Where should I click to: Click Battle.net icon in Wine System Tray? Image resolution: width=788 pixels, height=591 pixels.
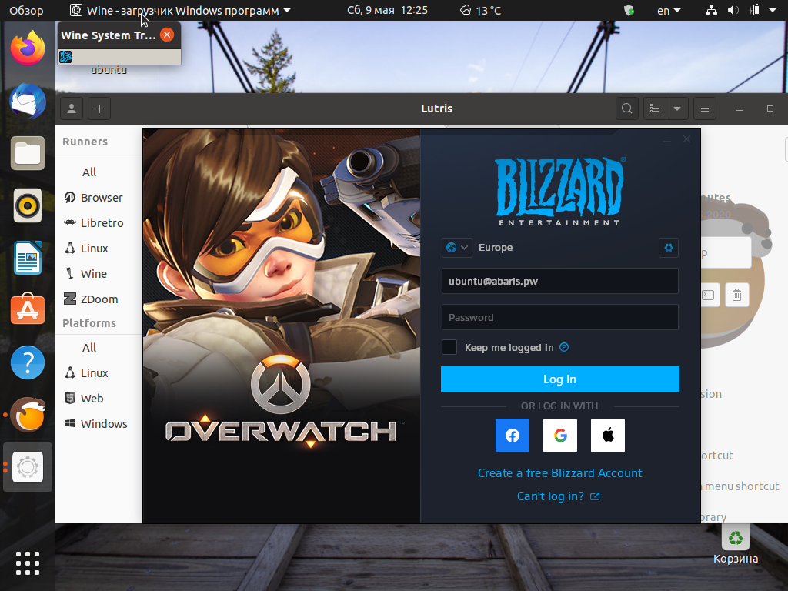tap(66, 57)
